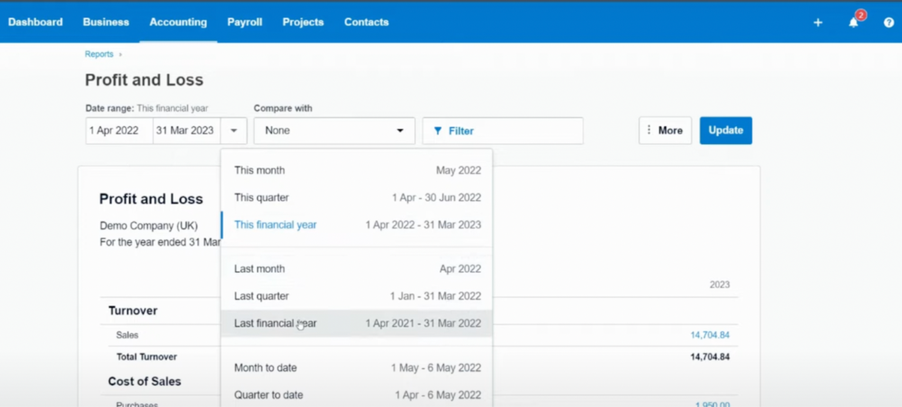This screenshot has width=902, height=407.
Task: Open the Xero create new item plus icon
Action: (817, 22)
